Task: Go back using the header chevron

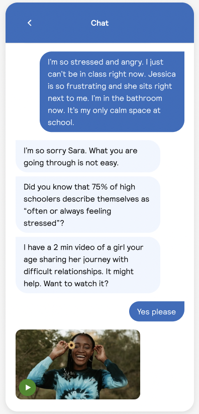Action: click(30, 23)
